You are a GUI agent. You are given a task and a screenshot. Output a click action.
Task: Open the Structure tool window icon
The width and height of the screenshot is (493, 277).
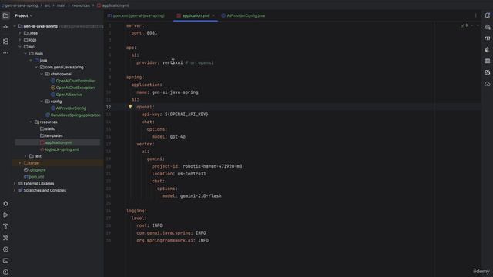click(5, 42)
